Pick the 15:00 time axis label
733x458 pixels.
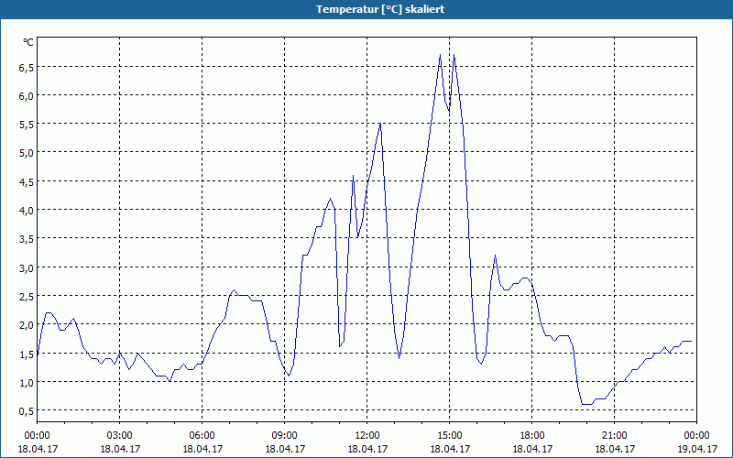click(x=450, y=436)
